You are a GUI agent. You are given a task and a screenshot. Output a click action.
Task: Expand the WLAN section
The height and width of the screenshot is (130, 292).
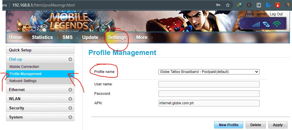40,99
